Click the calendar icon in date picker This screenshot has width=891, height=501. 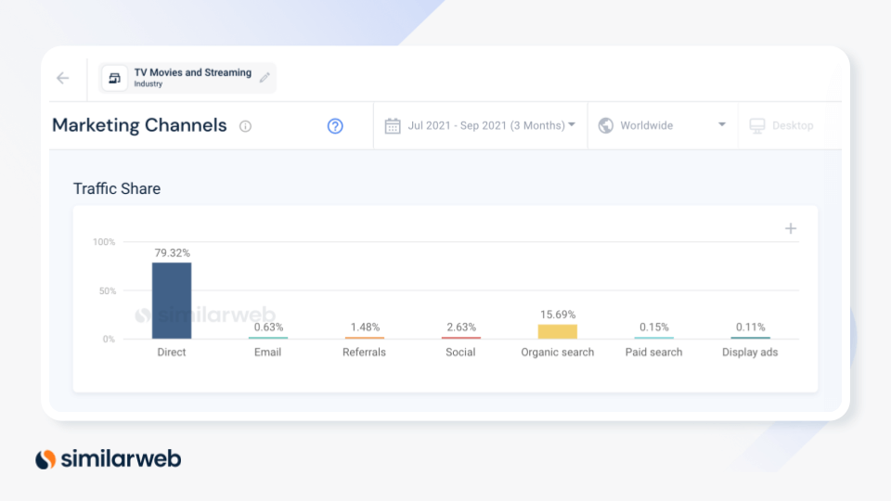[x=393, y=126]
